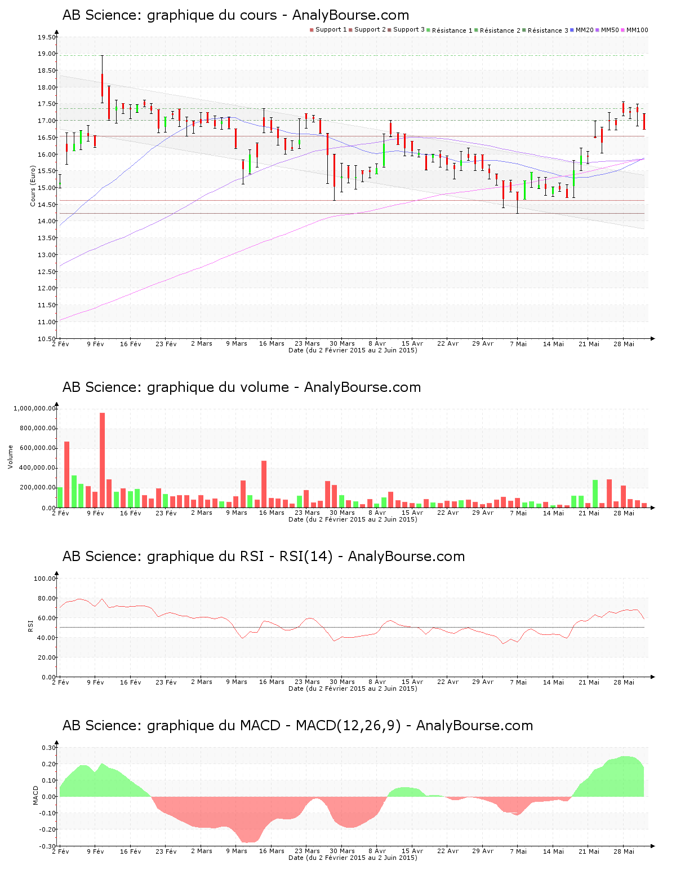Click the 1,000,000.00 volume axis value

[x=34, y=408]
